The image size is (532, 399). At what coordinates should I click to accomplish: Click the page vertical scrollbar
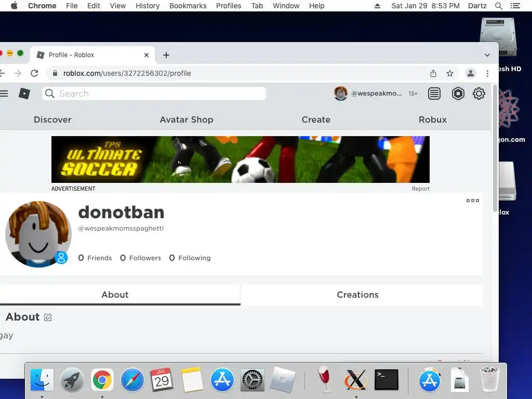(x=495, y=149)
